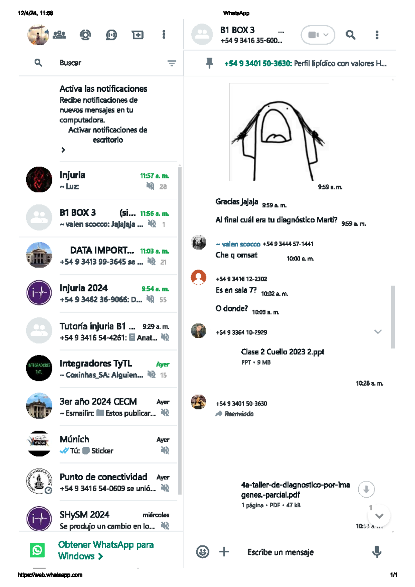Record a voice message with microphone
The height and width of the screenshot is (587, 415).
click(x=377, y=551)
